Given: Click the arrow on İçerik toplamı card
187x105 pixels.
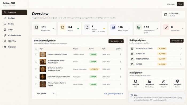Looking at the screenshot, I should point(53,29).
